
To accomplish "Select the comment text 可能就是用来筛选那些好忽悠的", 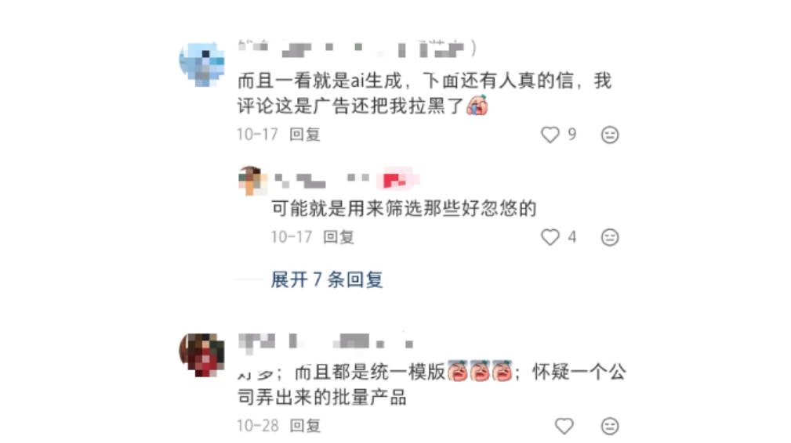I will point(404,208).
